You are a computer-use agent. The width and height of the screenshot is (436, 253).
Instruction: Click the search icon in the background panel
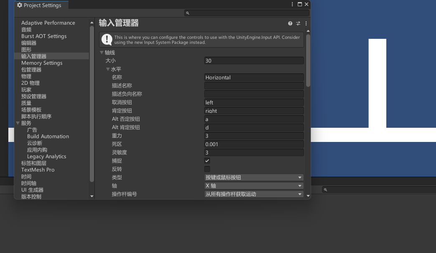tap(325, 190)
